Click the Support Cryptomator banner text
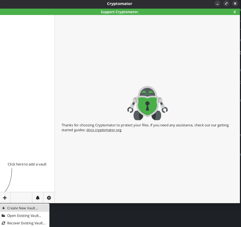Screen dimensions: 241x227 [x=120, y=12]
